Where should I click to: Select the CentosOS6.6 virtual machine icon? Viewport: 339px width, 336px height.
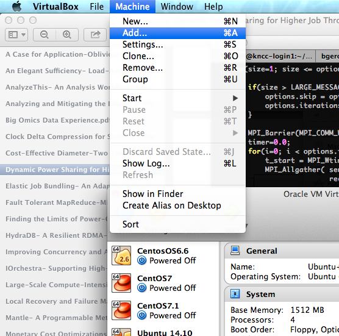click(121, 256)
